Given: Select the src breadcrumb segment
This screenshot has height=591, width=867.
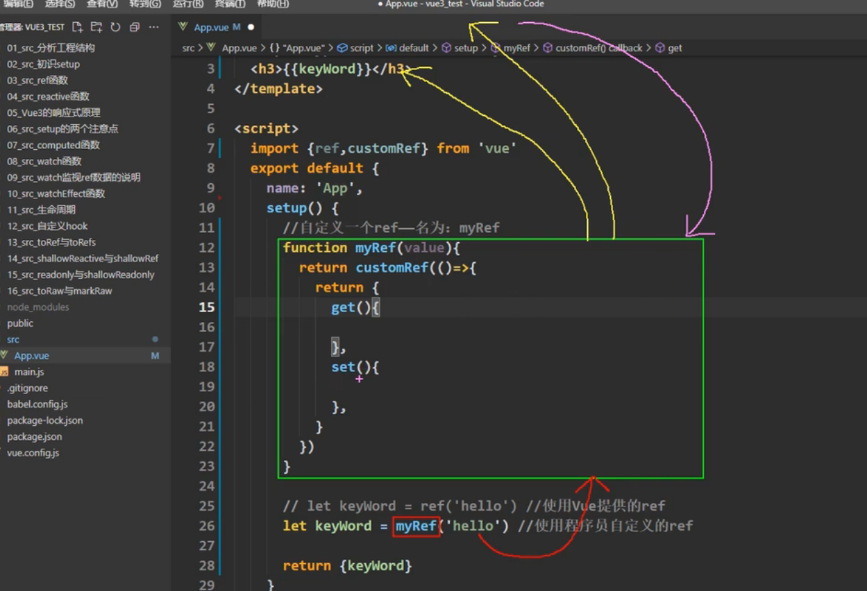Looking at the screenshot, I should [188, 48].
